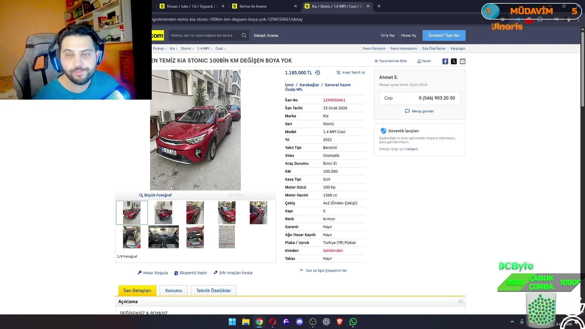This screenshot has width=585, height=329.
Task: Open WhatsApp from taskbar
Action: (353, 322)
